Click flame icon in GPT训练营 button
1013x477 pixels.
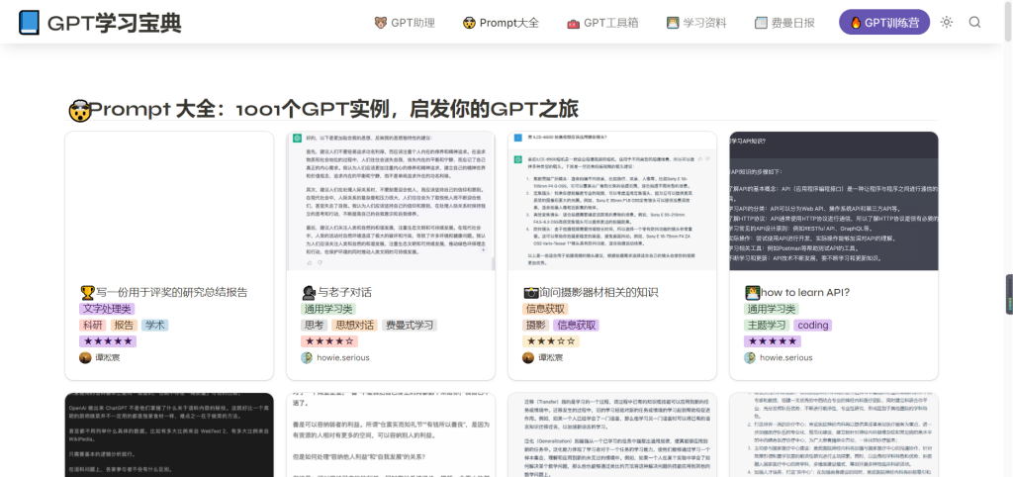pyautogui.click(x=856, y=23)
